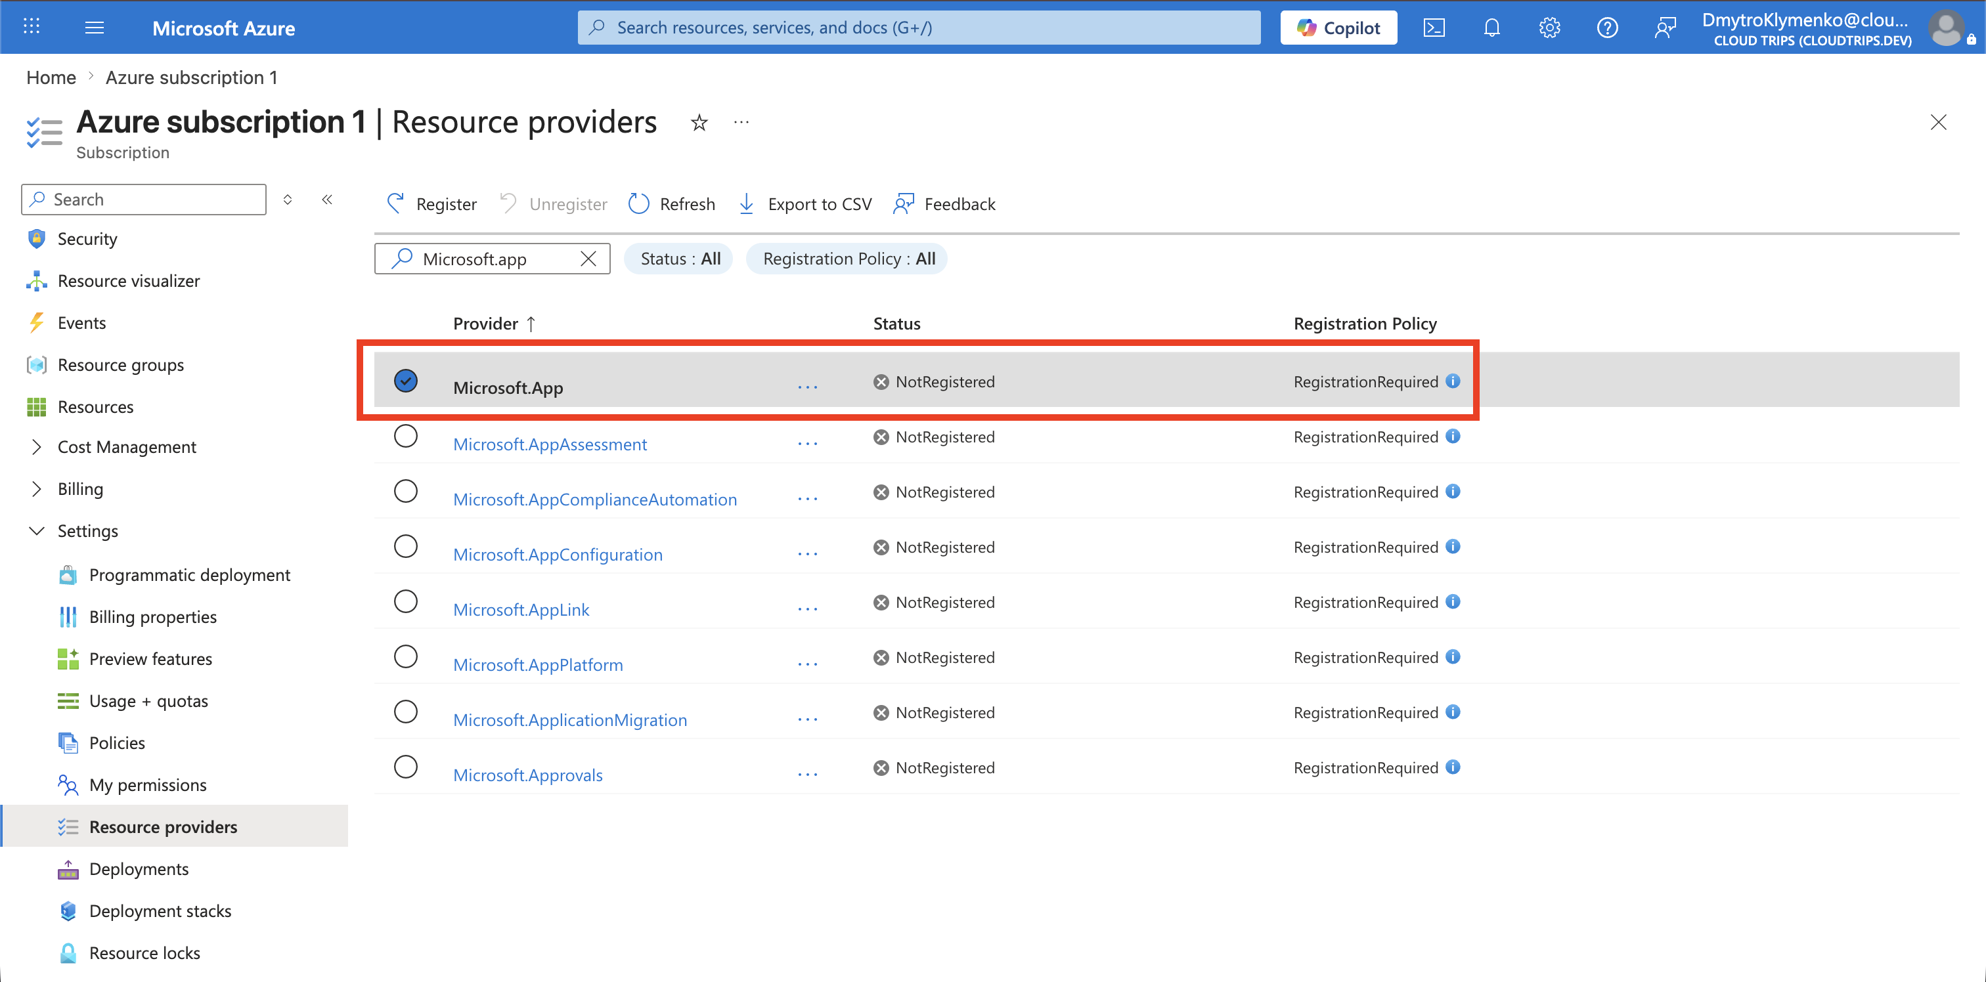This screenshot has width=1986, height=982.
Task: Click the Unregister toolbar button
Action: point(554,204)
